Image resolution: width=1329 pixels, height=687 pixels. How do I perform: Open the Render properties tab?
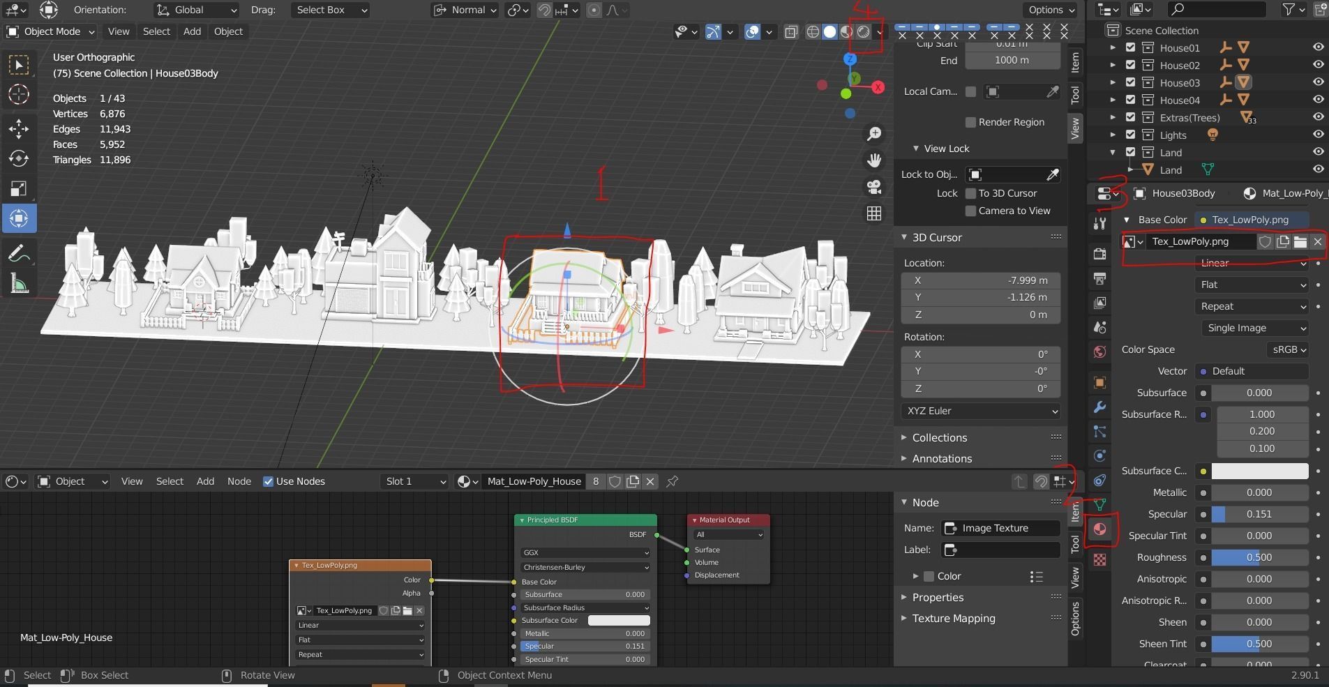point(1099,254)
